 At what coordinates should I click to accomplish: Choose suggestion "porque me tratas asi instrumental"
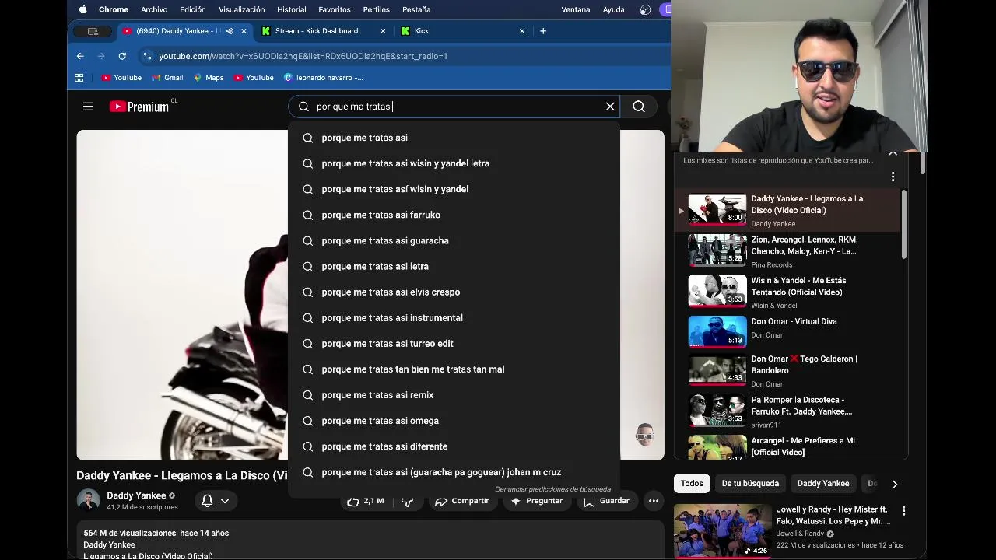[x=454, y=317]
